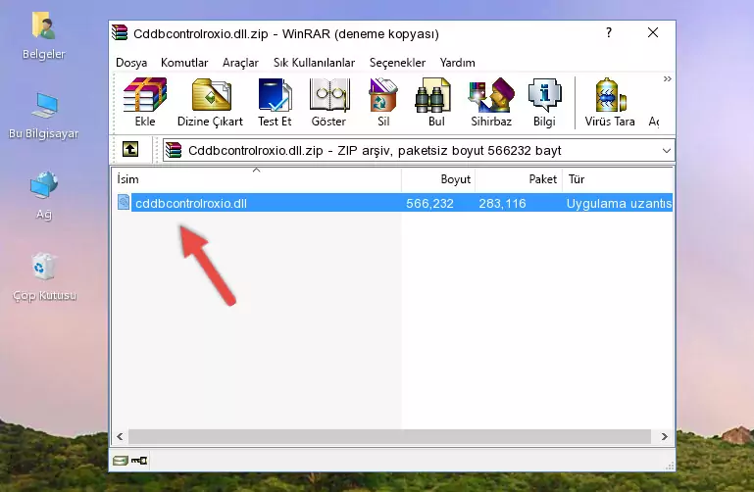Open the Sık Kullanılanlar menu
754x492 pixels.
pos(314,63)
